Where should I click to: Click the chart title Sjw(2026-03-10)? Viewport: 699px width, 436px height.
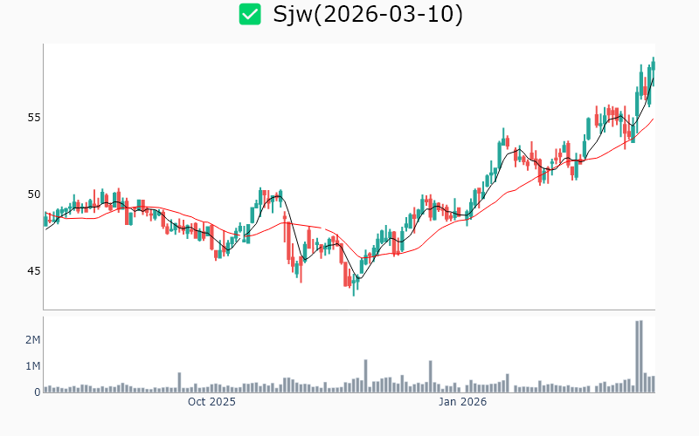(x=368, y=15)
